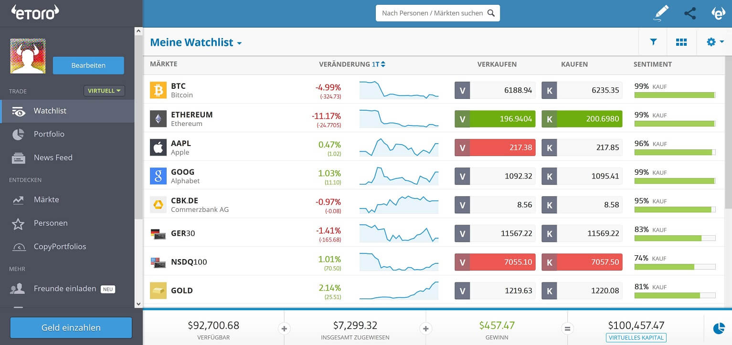The image size is (732, 345).
Task: Sell NSDQ100 at 7055.10
Action: pos(495,262)
